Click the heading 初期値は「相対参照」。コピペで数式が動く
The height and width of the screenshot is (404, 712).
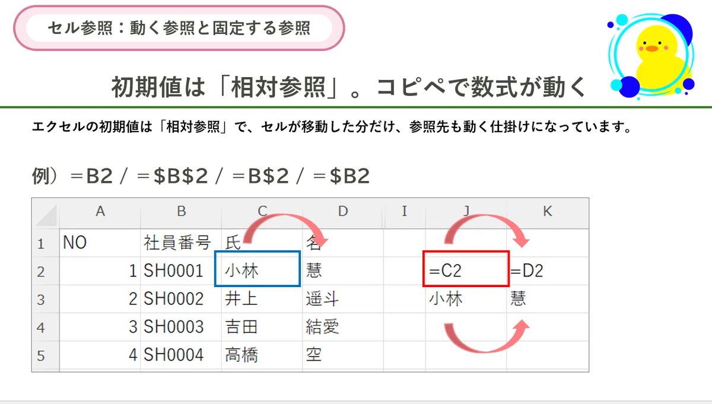point(348,87)
